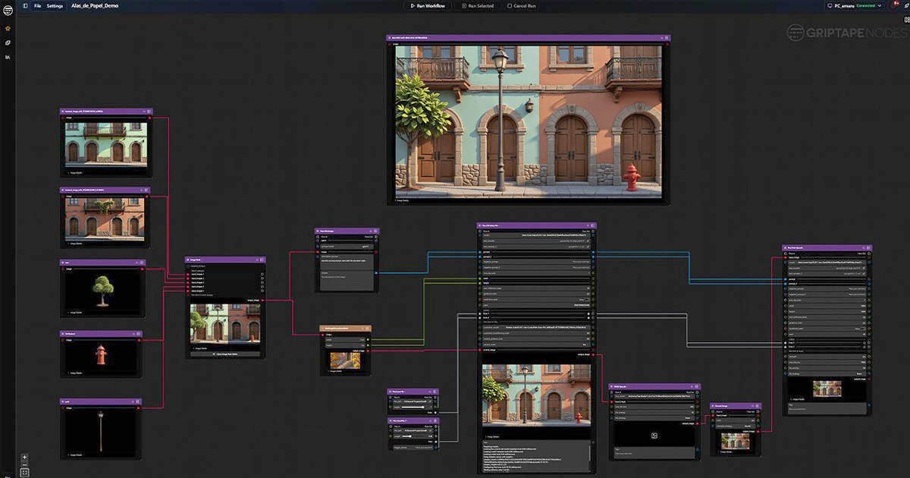The width and height of the screenshot is (910, 478).
Task: Click the Run Selected button
Action: click(x=478, y=5)
